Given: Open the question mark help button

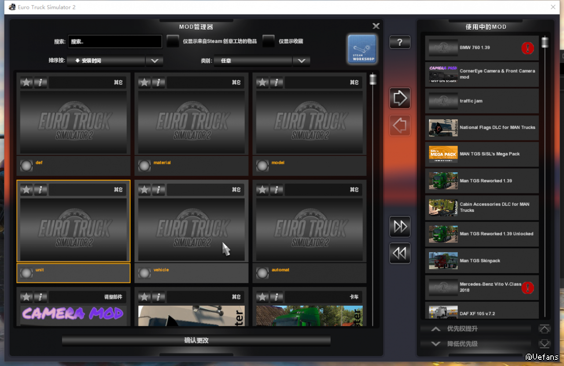Looking at the screenshot, I should (x=400, y=42).
